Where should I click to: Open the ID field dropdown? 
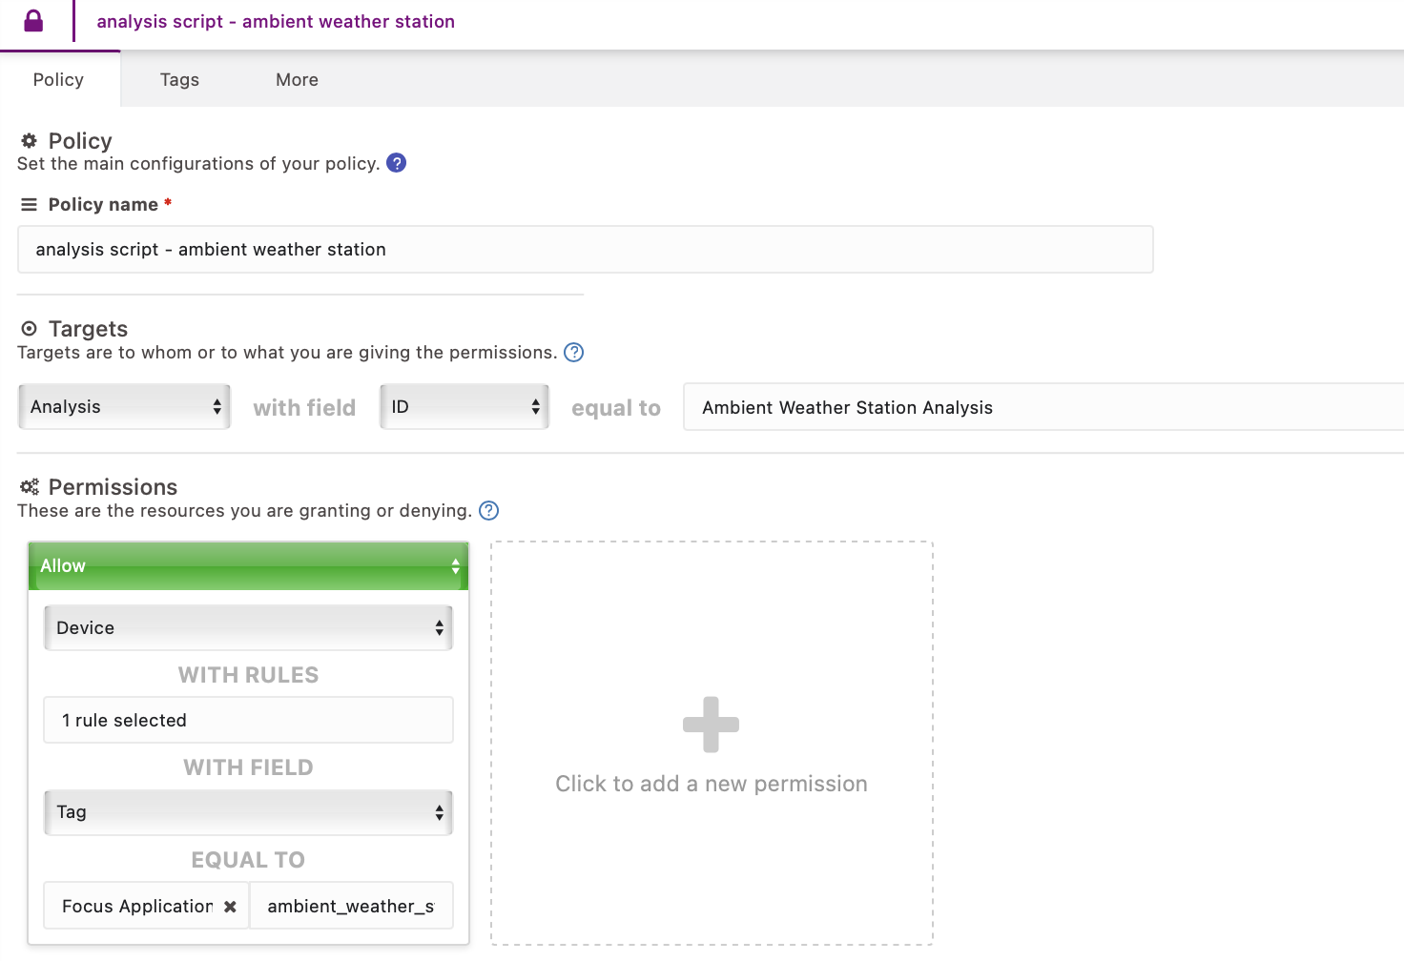point(465,407)
